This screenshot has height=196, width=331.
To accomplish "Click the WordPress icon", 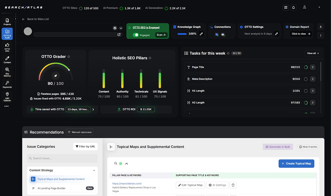I will point(115,28).
